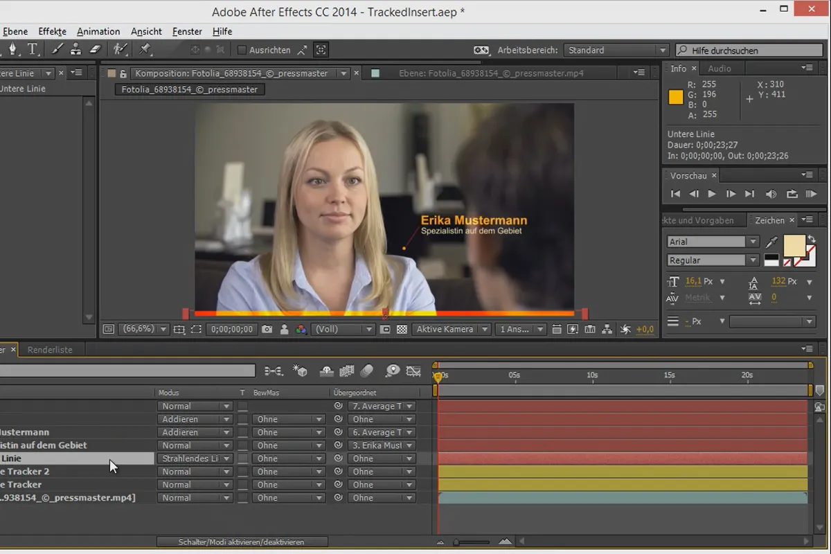This screenshot has width=831, height=554.
Task: Enable motion blur icon in timeline
Action: point(367,371)
